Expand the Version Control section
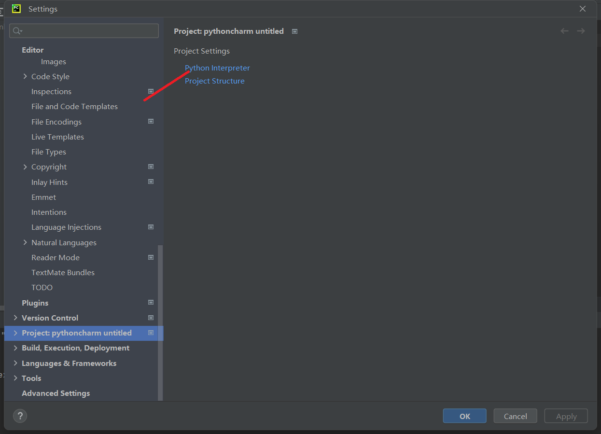Viewport: 601px width, 434px height. [15, 318]
